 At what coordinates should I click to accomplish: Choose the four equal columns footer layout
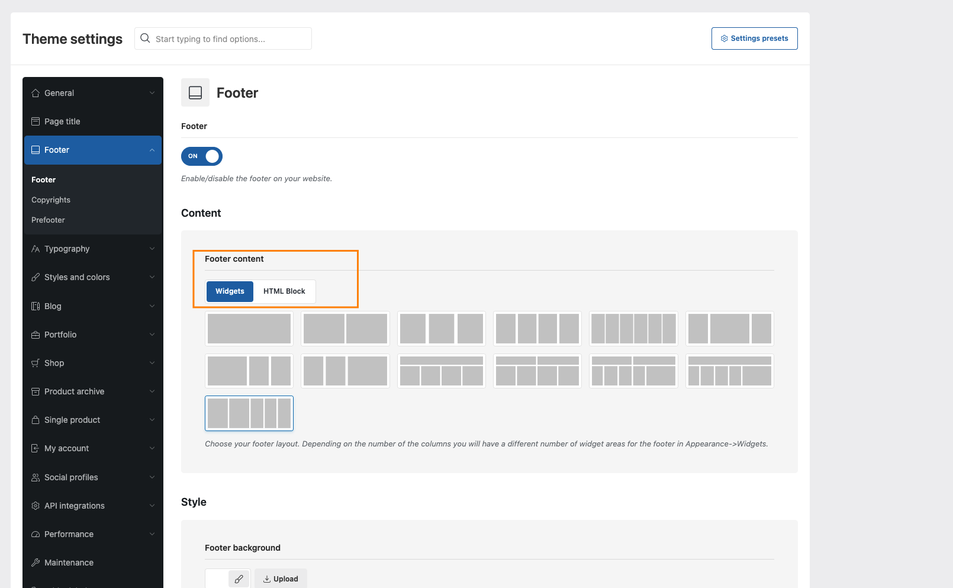click(537, 329)
